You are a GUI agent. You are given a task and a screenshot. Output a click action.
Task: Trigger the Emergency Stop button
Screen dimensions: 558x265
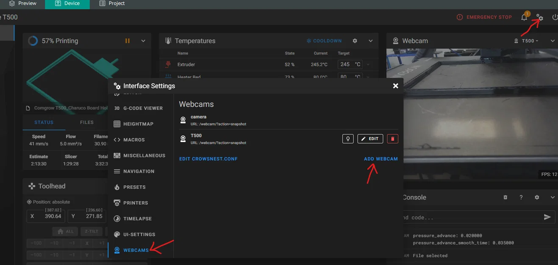(484, 17)
